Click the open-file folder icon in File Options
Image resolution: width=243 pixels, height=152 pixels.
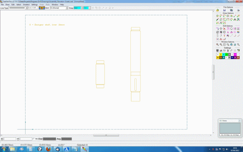coord(217,10)
